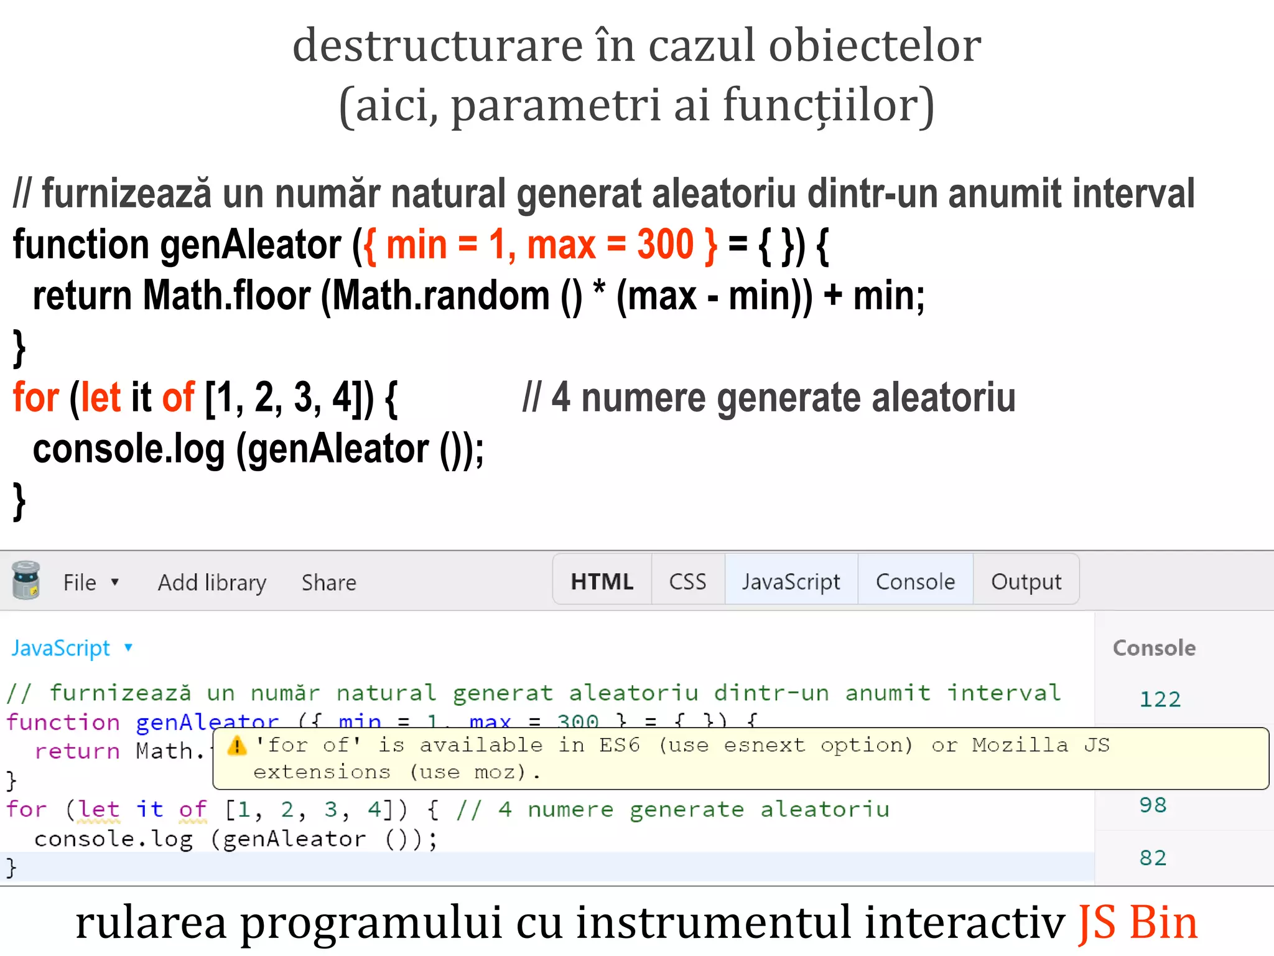Expand the JavaScript language dropdown

pos(61,648)
